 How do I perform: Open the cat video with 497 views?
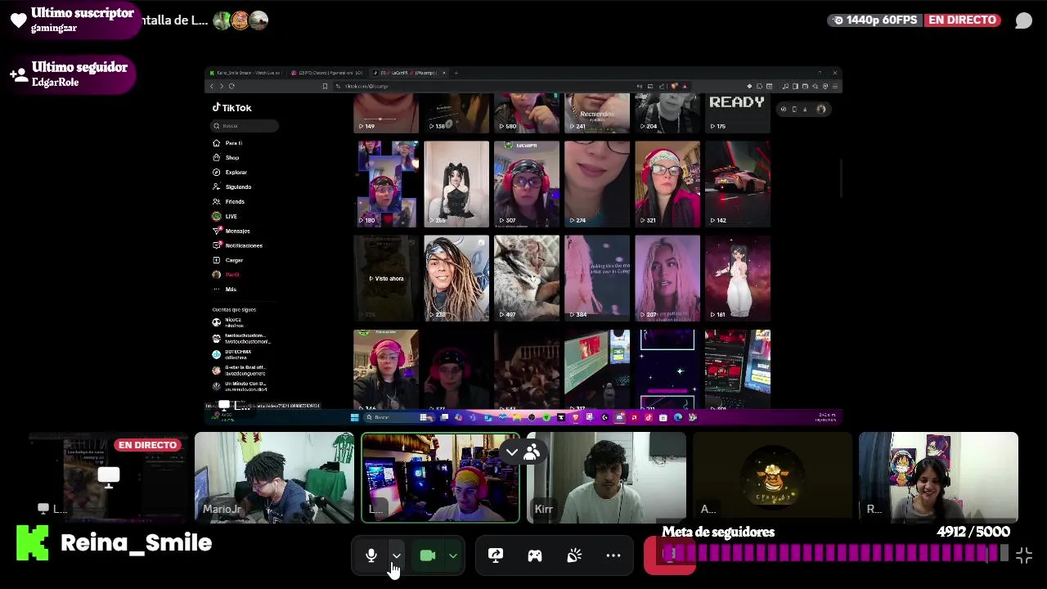point(527,278)
